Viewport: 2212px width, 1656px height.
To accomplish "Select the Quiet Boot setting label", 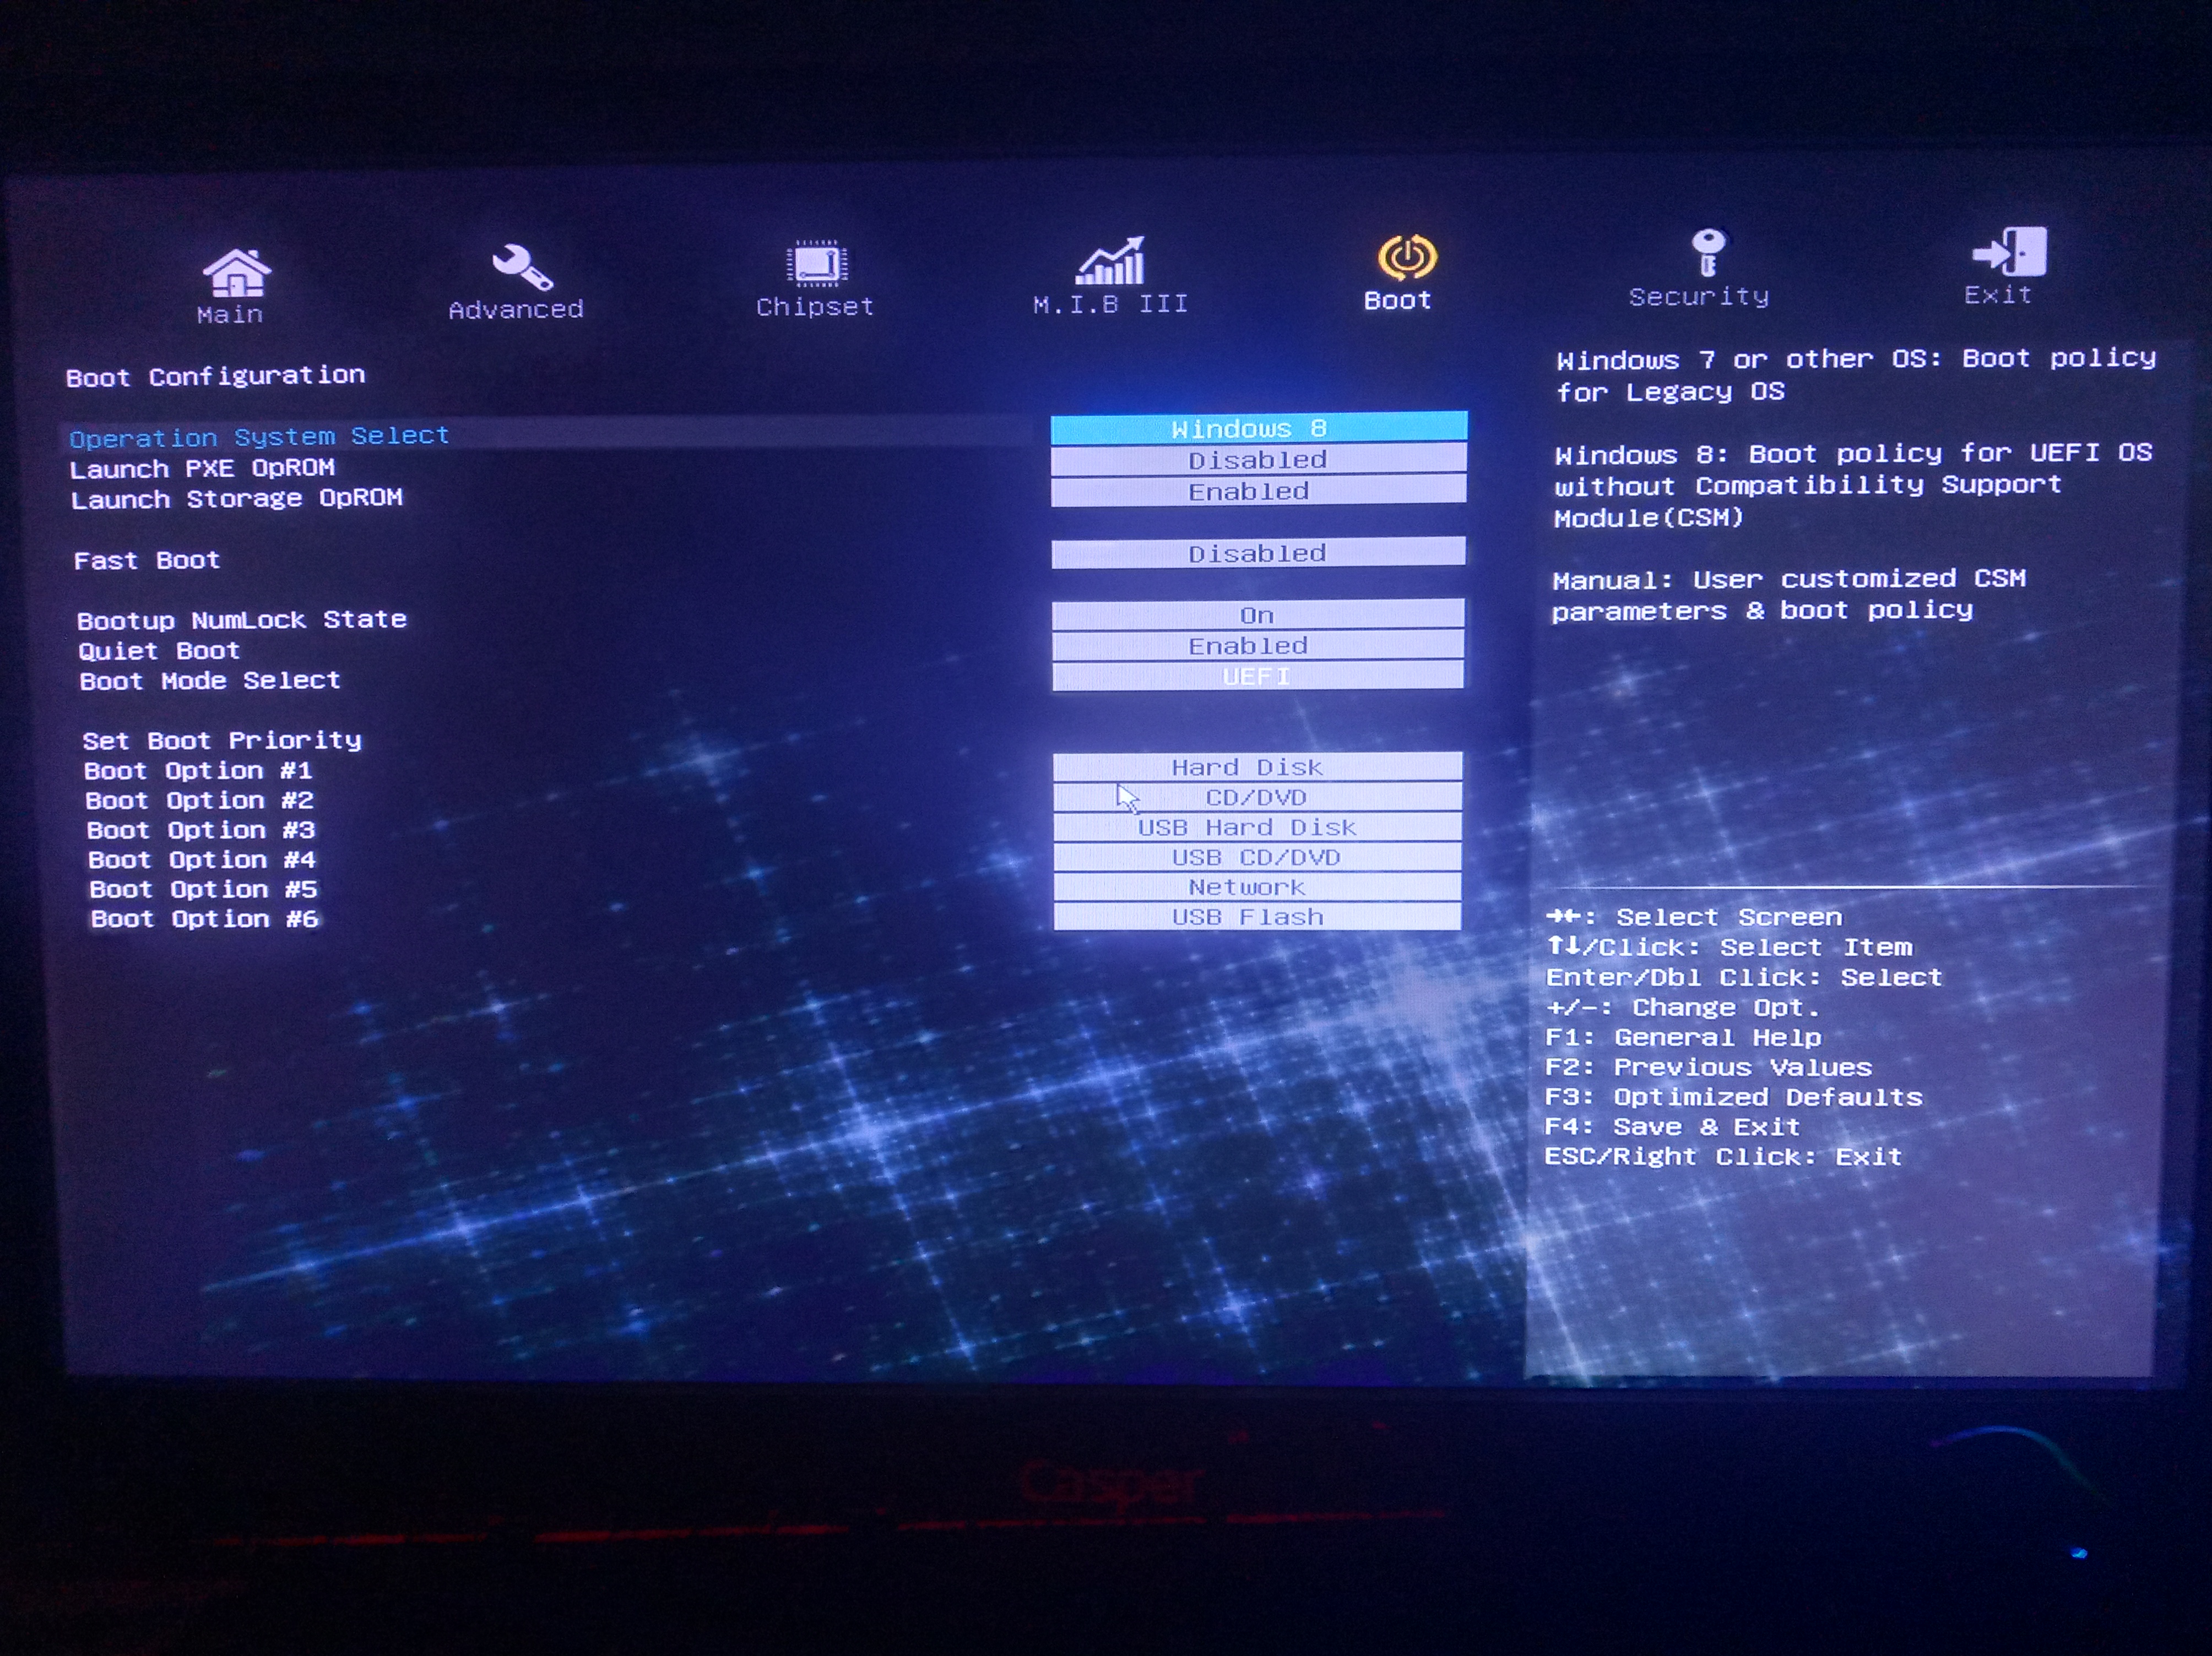I will click(x=160, y=651).
